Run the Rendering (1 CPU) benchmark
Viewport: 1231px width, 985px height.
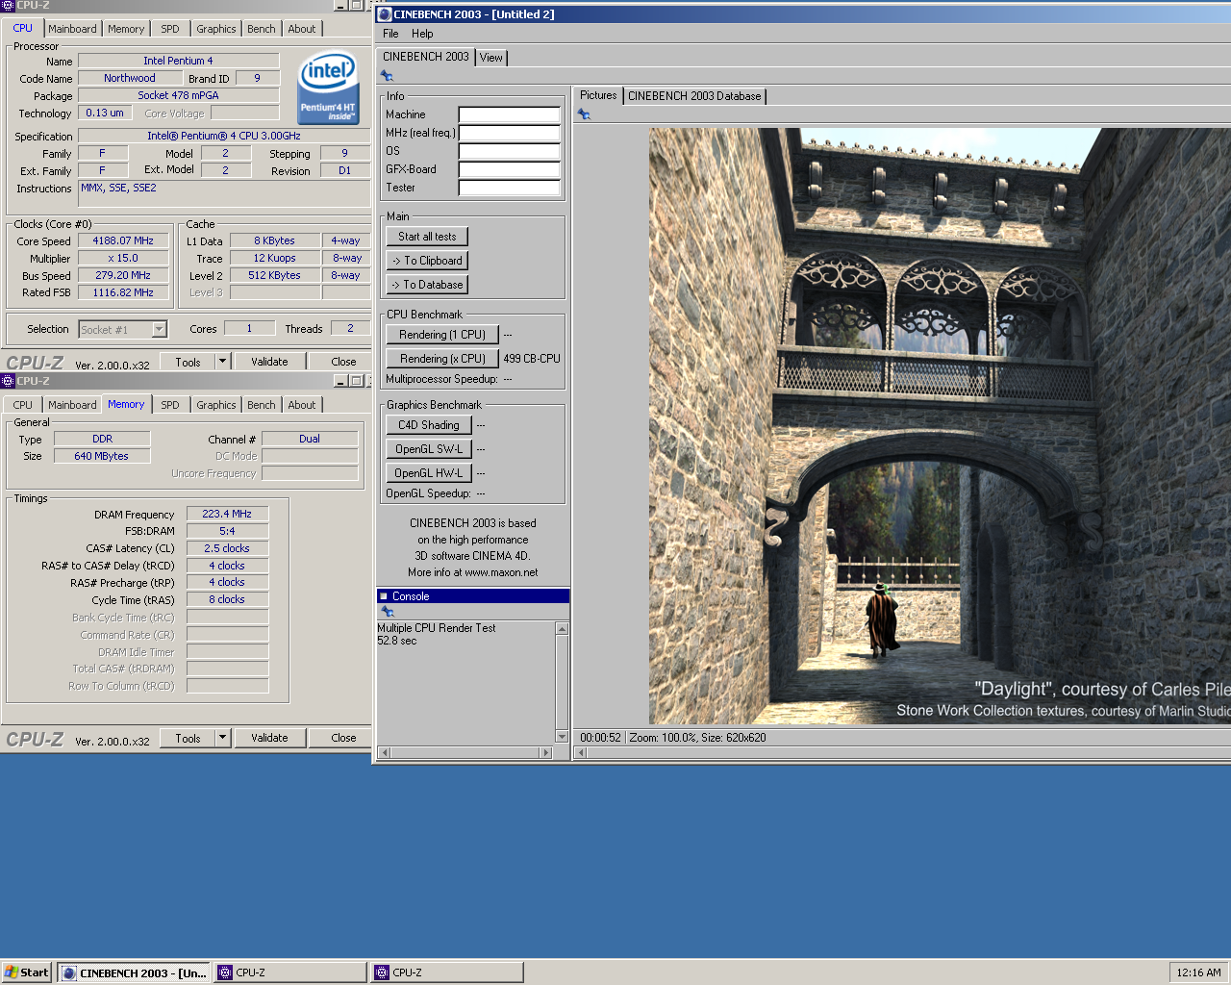point(442,335)
